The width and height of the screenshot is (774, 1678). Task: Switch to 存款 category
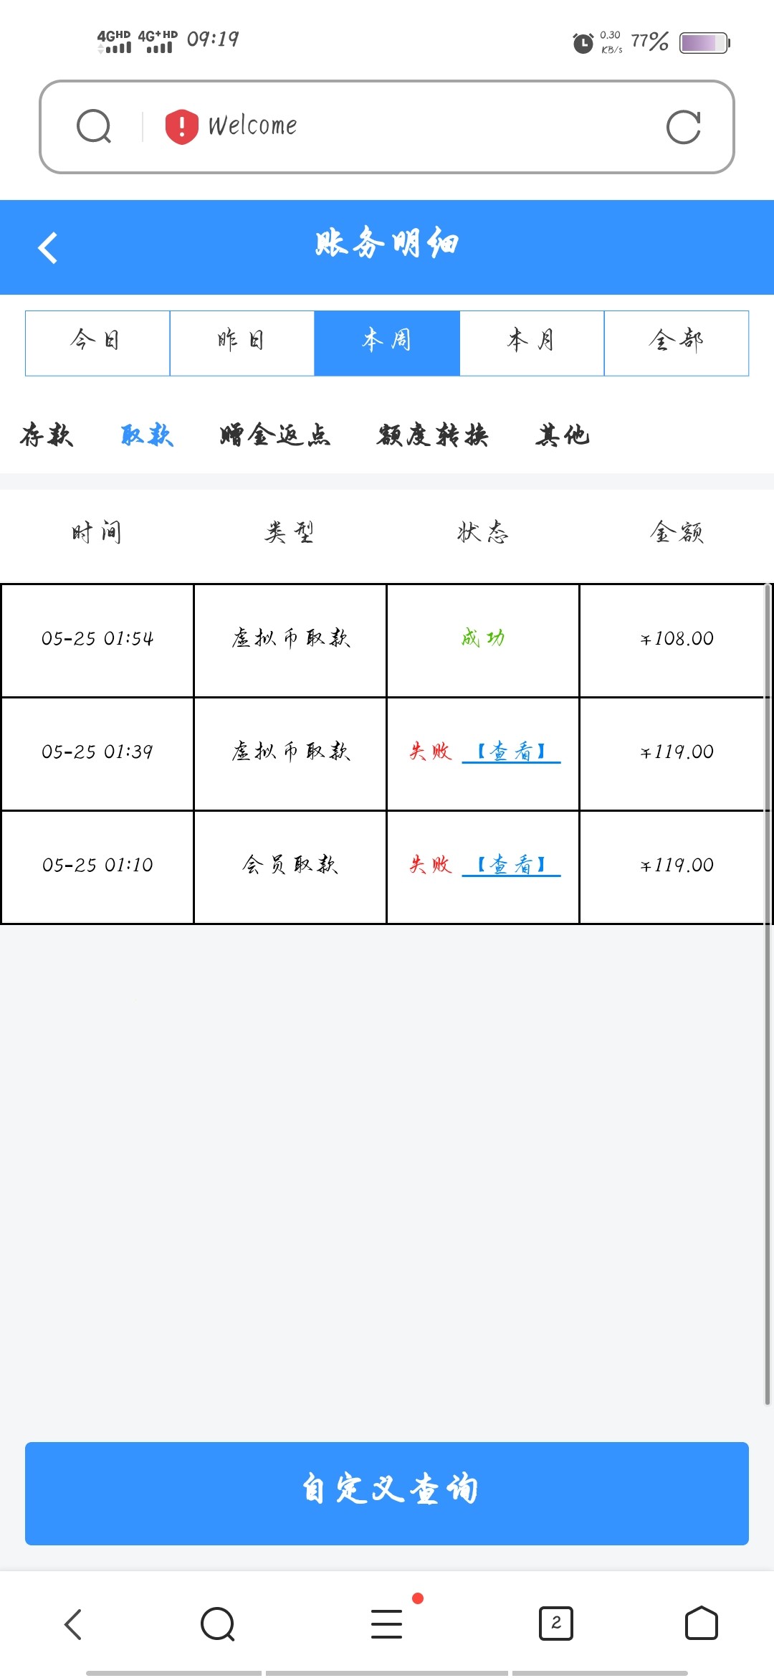pyautogui.click(x=47, y=435)
